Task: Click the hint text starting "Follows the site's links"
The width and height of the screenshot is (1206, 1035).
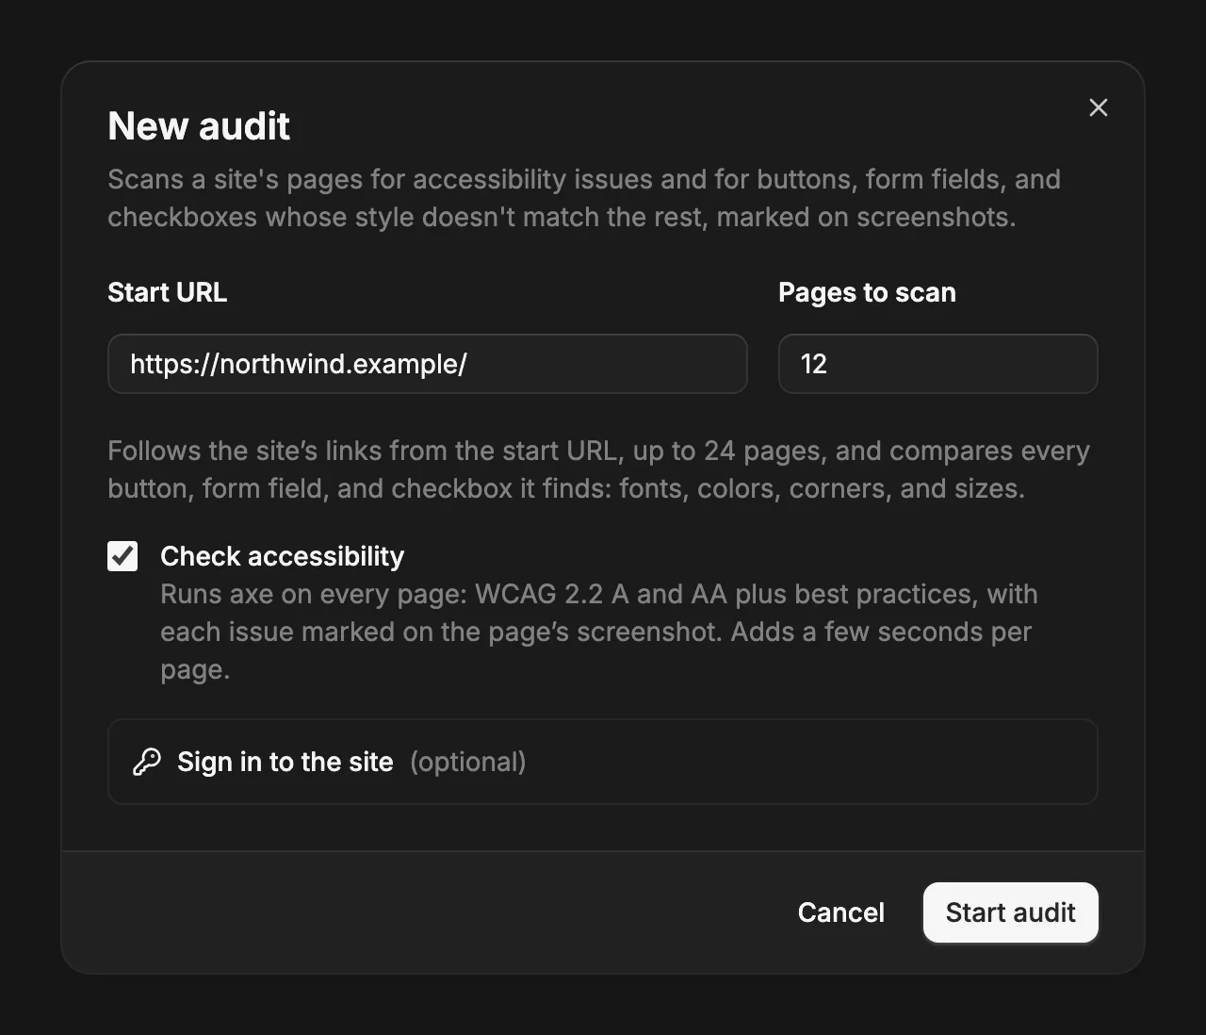Action: click(x=598, y=469)
